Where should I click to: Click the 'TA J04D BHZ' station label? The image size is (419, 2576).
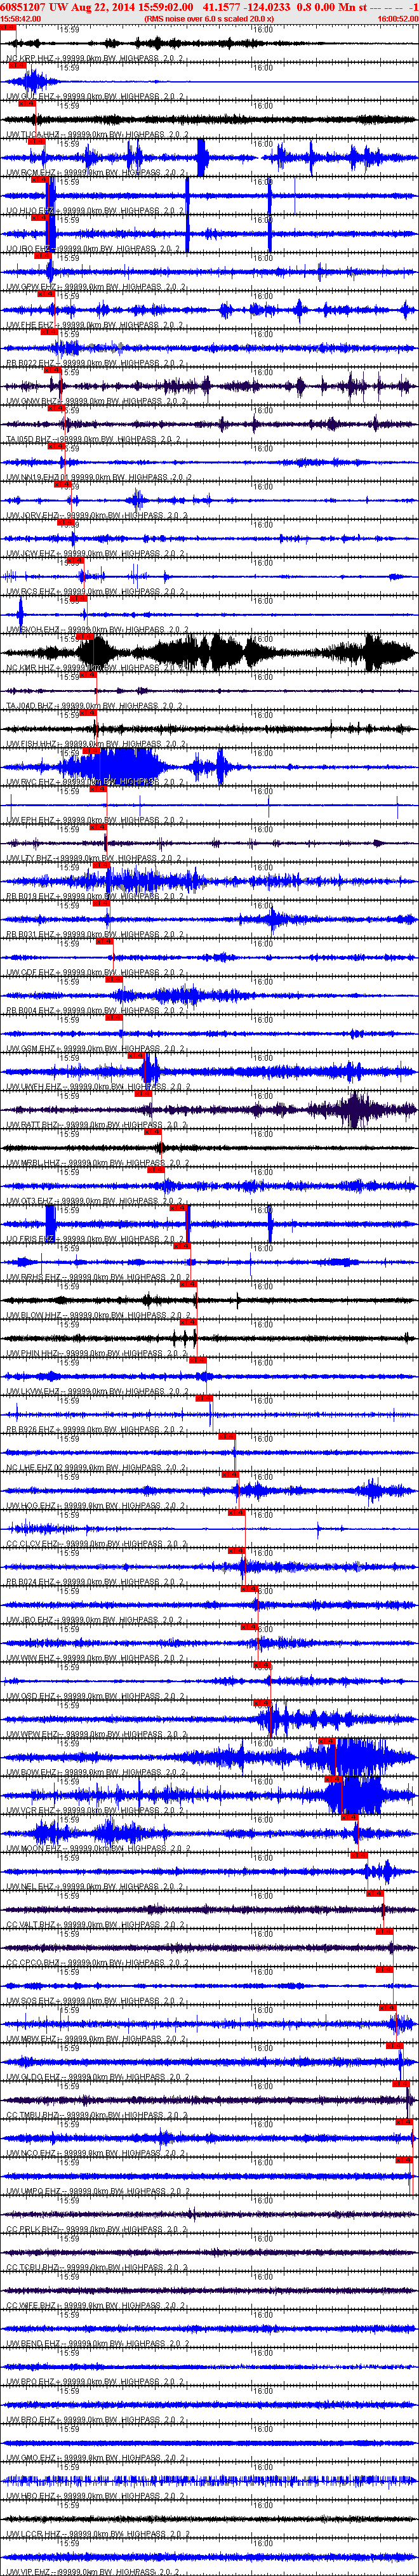pyautogui.click(x=31, y=705)
